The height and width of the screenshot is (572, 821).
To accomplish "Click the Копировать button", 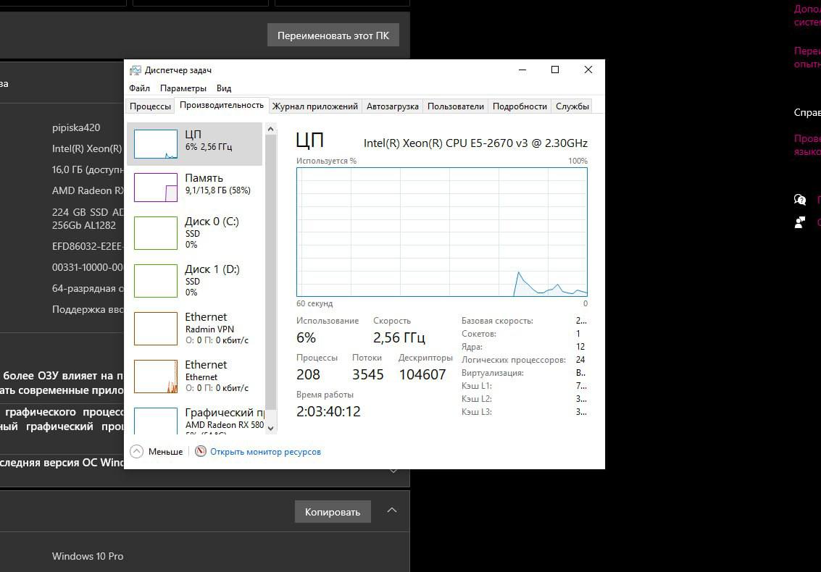I will click(333, 512).
